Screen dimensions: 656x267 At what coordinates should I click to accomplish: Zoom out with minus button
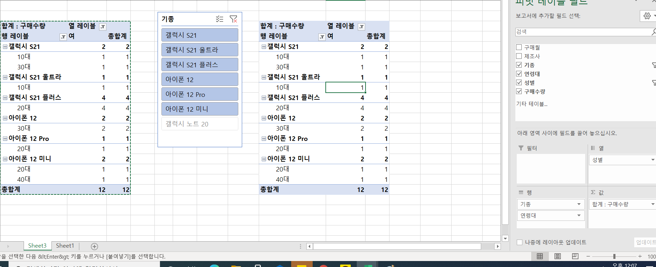click(588, 256)
